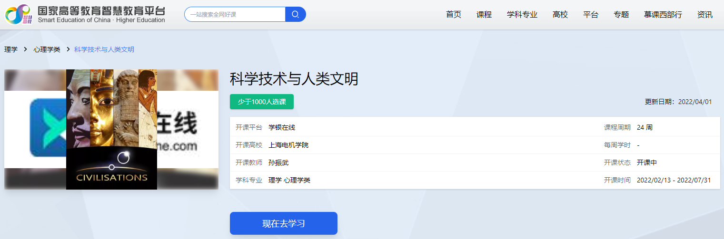This screenshot has width=724, height=239.
Task: Click the search magnifier icon button
Action: pos(295,14)
